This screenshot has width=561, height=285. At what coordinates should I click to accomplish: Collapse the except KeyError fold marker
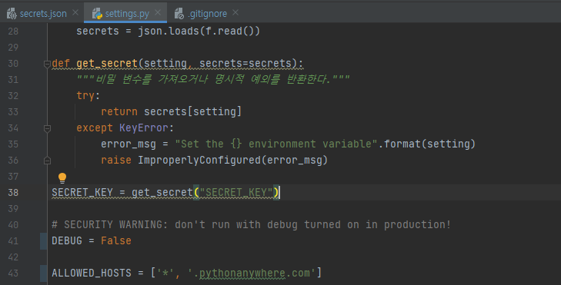(47, 128)
